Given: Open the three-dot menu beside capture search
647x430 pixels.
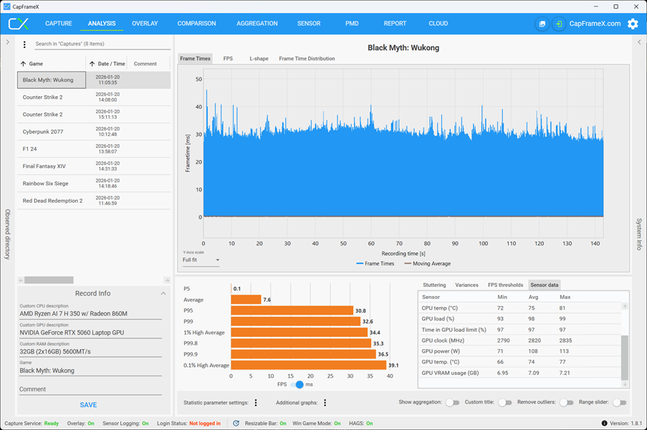Looking at the screenshot, I should click(x=24, y=44).
